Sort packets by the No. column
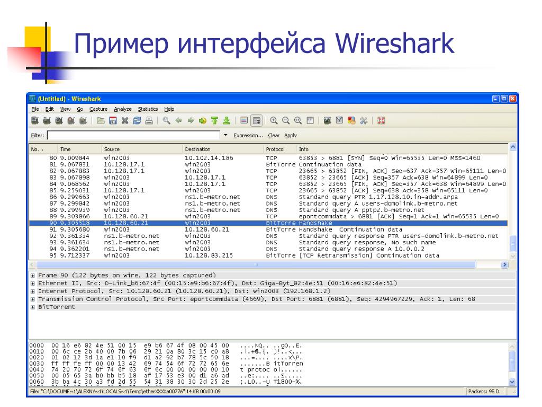Screen dimensions: 542x407 point(43,149)
